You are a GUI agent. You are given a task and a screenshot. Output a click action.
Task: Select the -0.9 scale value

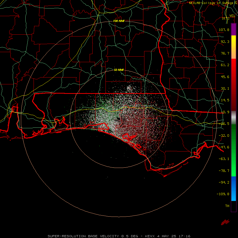coord(225,112)
